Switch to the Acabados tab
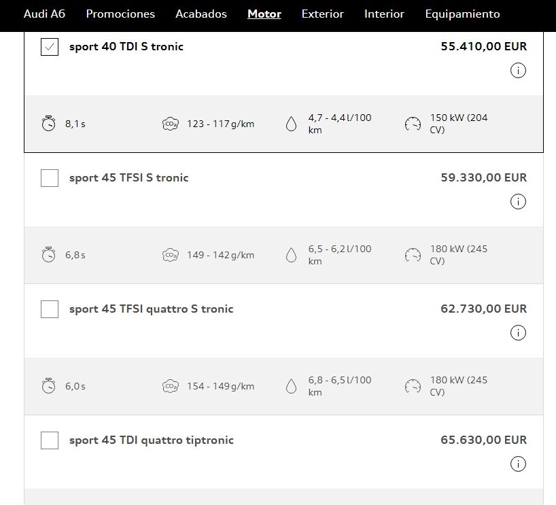Viewport: 556px width, 505px height. point(201,14)
